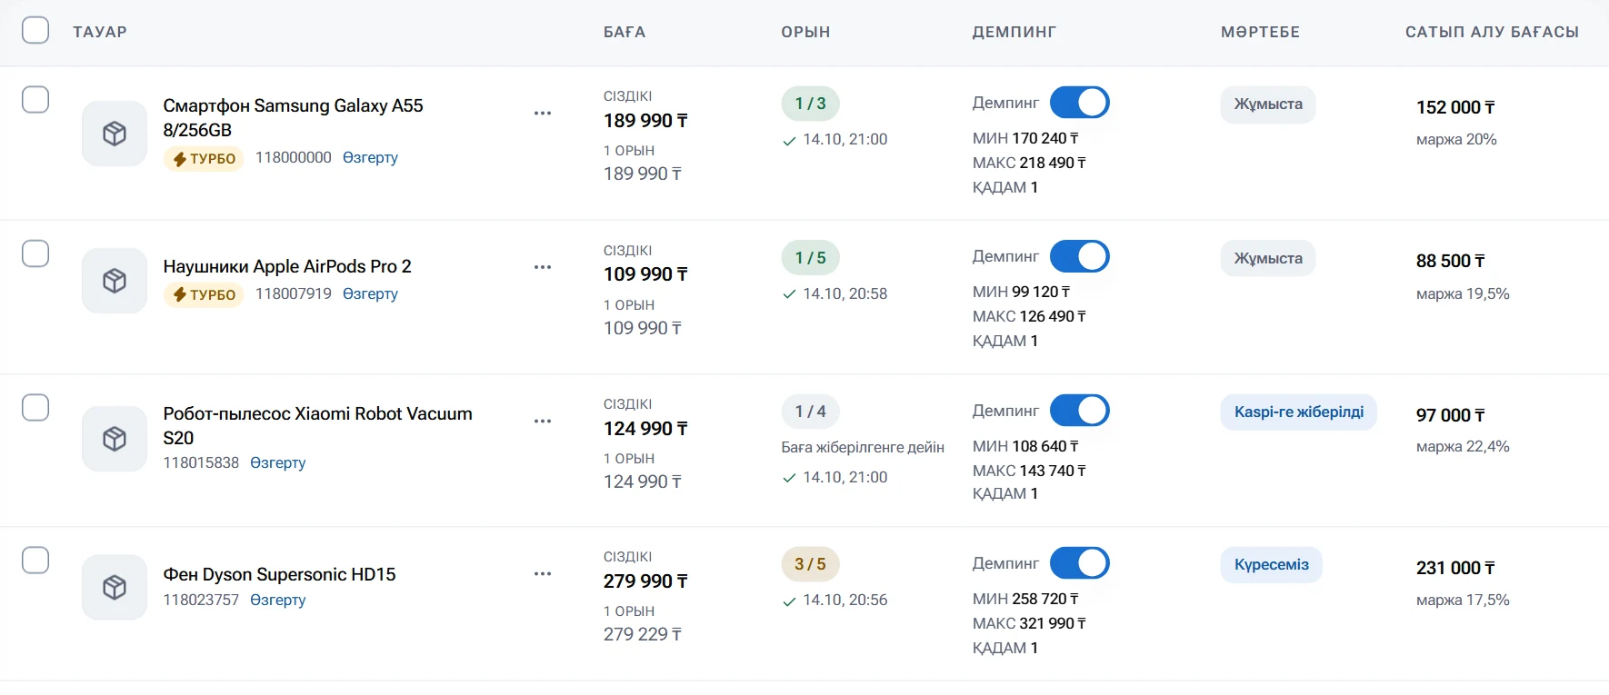The width and height of the screenshot is (1609, 695).
Task: Click the 152 000 ₸ purchase price
Action: pos(1455,107)
